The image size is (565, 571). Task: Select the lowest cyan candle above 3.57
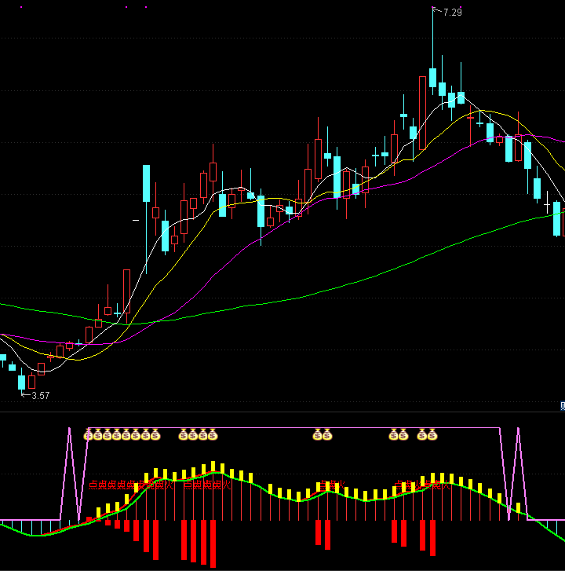click(x=22, y=382)
